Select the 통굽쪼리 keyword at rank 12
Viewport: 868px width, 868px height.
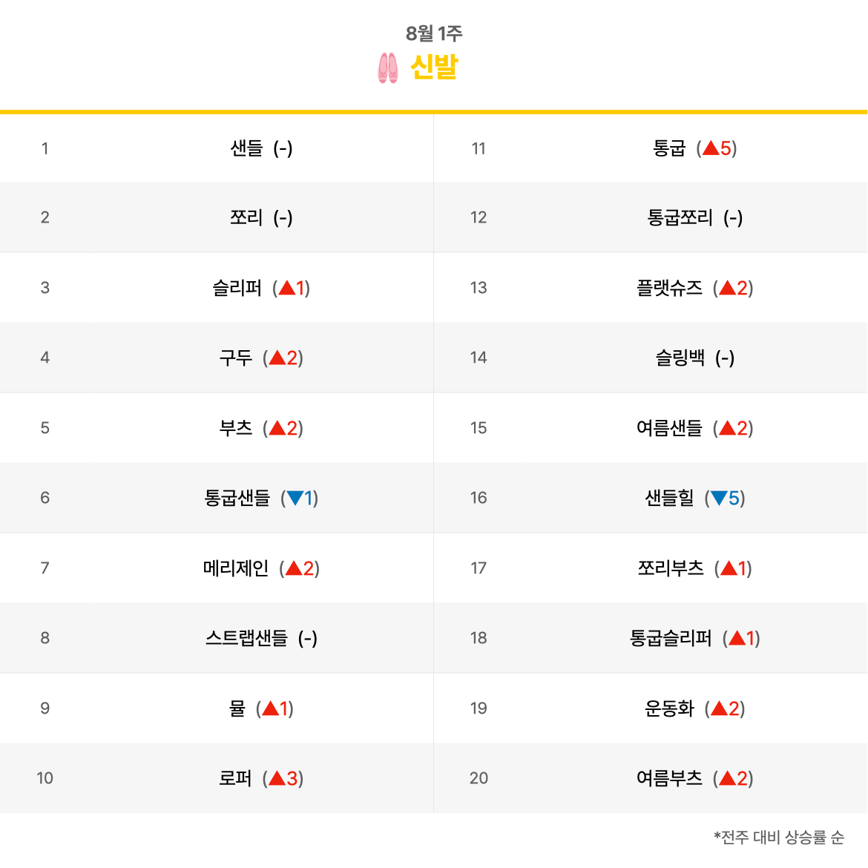point(680,217)
